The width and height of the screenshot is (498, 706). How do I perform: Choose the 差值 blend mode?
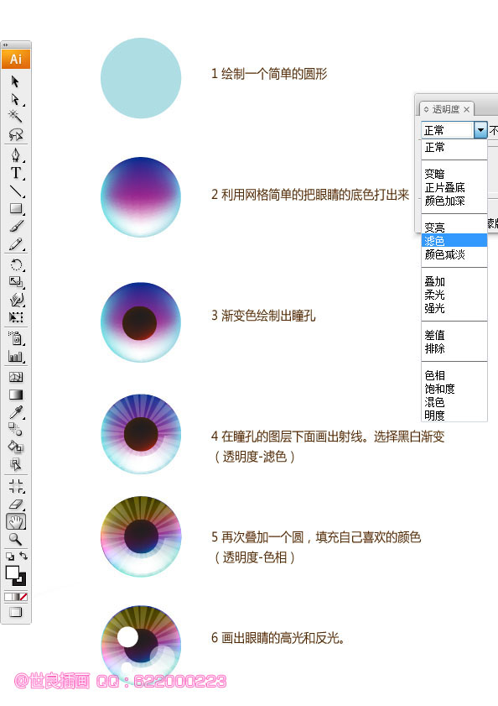coord(454,335)
